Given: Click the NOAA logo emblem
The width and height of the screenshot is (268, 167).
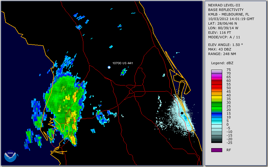Looking at the screenshot, I should tap(10, 156).
